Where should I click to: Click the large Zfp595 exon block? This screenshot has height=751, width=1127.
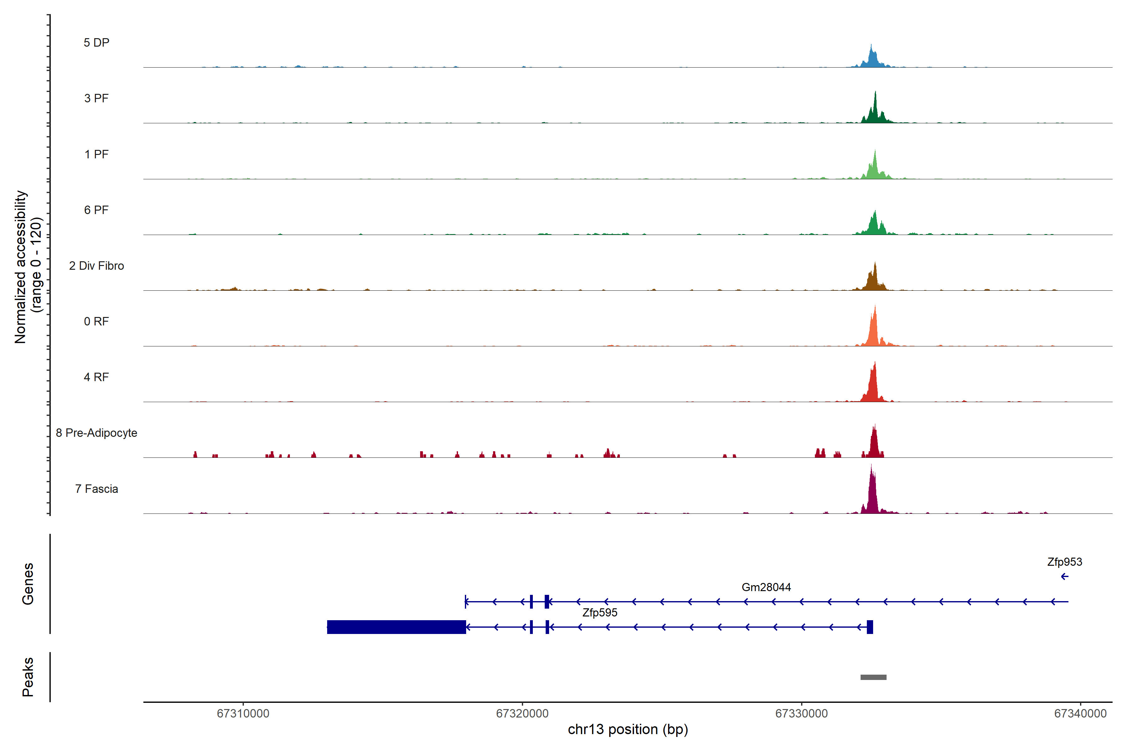click(396, 627)
